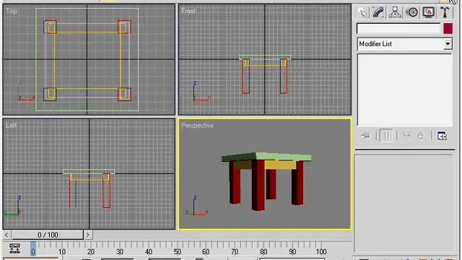Click frame 50 on the track bar
The width and height of the screenshot is (462, 260).
click(178, 252)
